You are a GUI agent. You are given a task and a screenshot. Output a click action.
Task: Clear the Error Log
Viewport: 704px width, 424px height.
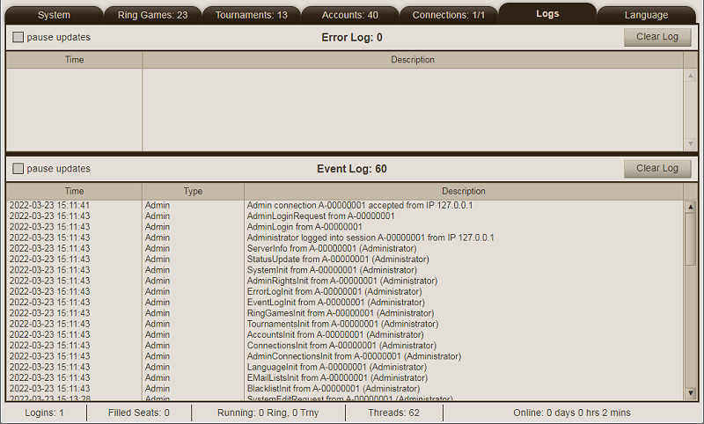[656, 37]
